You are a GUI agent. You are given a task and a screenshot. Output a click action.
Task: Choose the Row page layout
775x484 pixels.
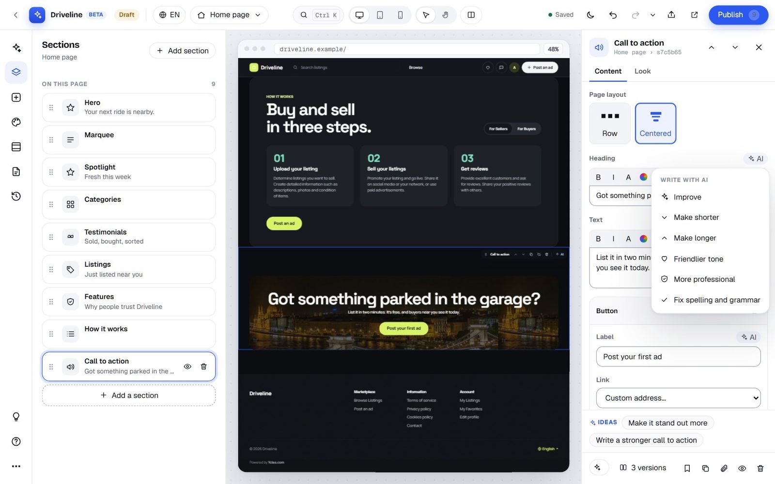click(x=610, y=123)
